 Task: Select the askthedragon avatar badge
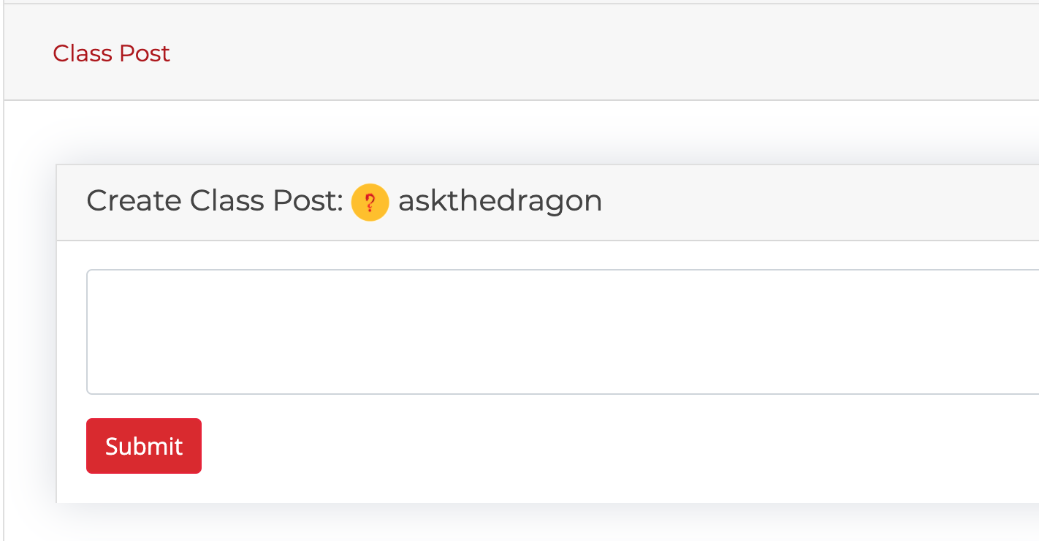[370, 203]
